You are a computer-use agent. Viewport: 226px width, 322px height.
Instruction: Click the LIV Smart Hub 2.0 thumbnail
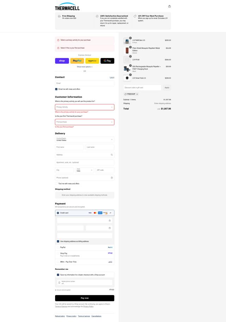pos(127,78)
